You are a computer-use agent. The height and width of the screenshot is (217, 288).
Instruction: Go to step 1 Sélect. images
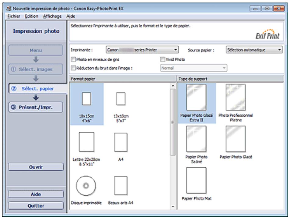pos(36,69)
